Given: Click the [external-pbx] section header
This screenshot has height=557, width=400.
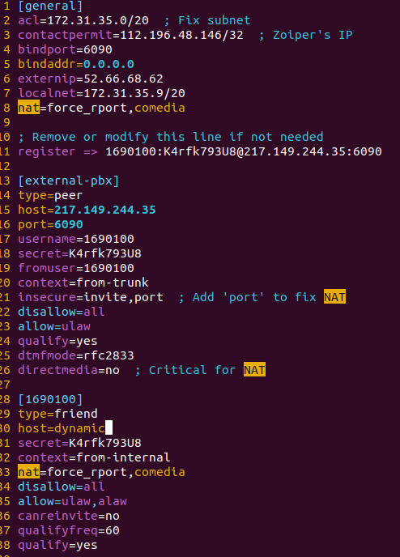Looking at the screenshot, I should 69,181.
